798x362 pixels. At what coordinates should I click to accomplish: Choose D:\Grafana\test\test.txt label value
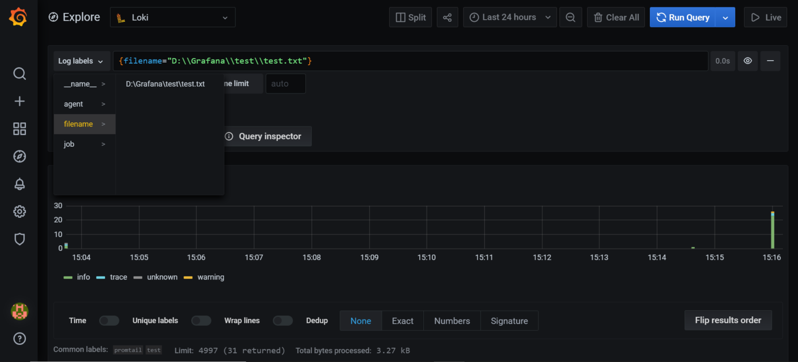(x=165, y=83)
